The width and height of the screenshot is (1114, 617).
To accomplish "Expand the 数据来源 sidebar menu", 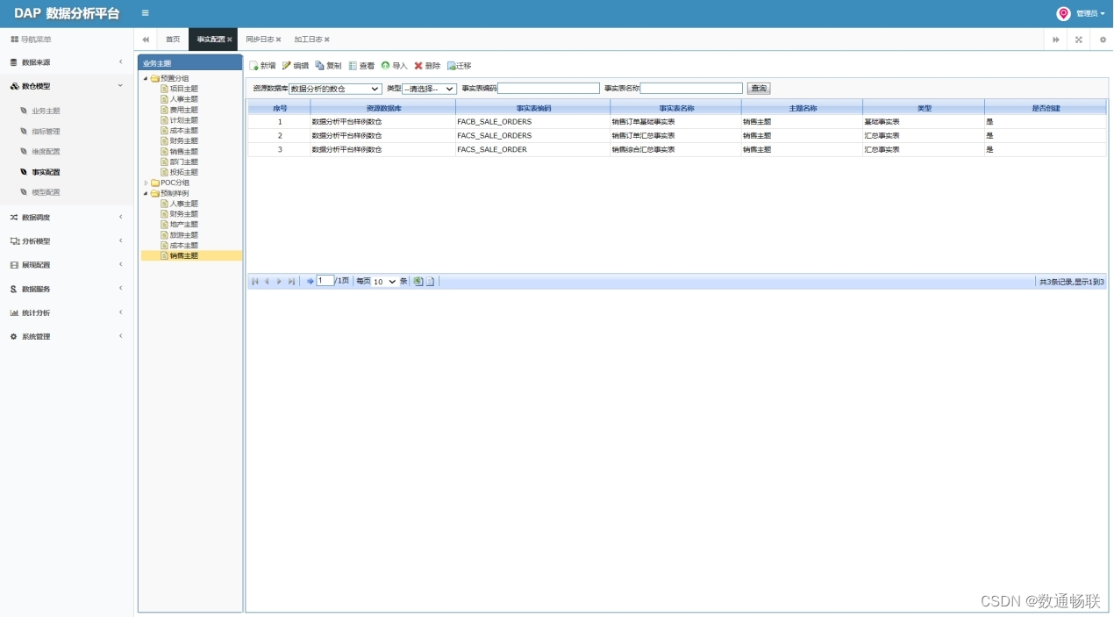I will 67,62.
